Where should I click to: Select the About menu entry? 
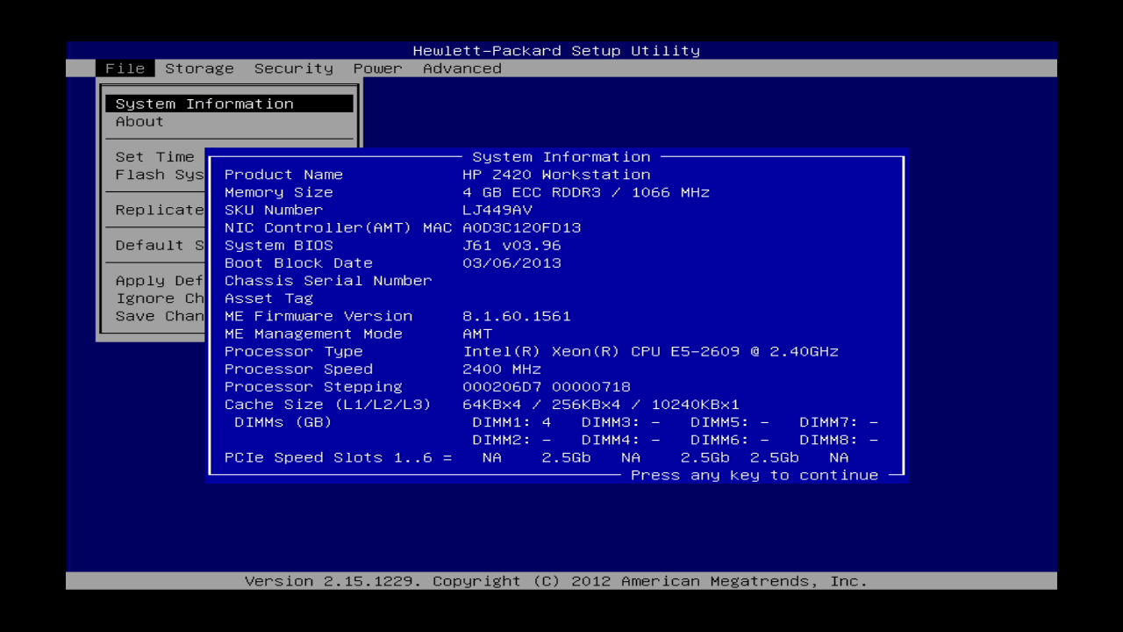click(139, 121)
